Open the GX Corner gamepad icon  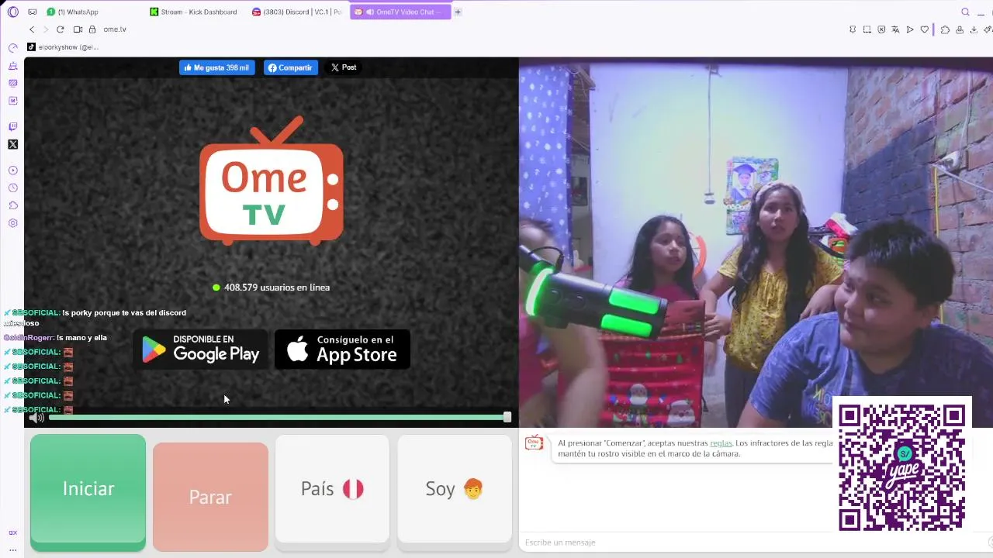tap(32, 12)
